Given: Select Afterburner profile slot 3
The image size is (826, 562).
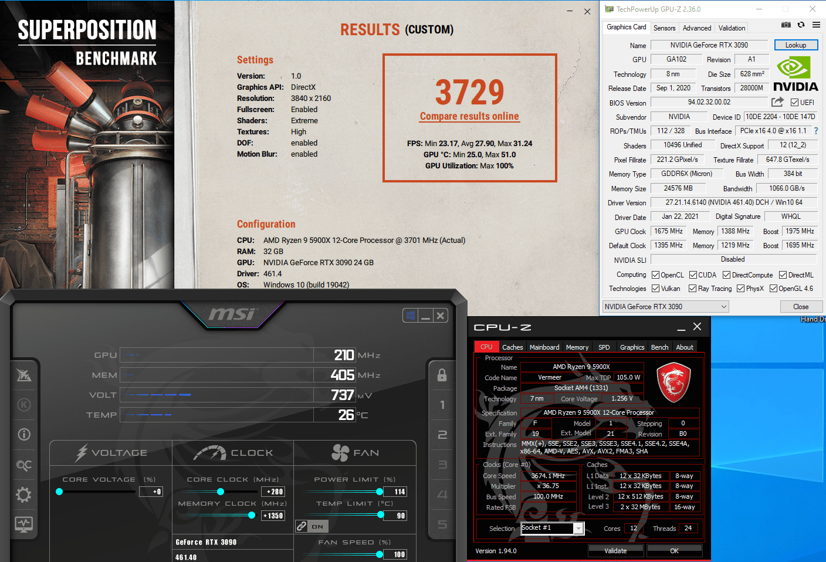Looking at the screenshot, I should click(x=442, y=465).
